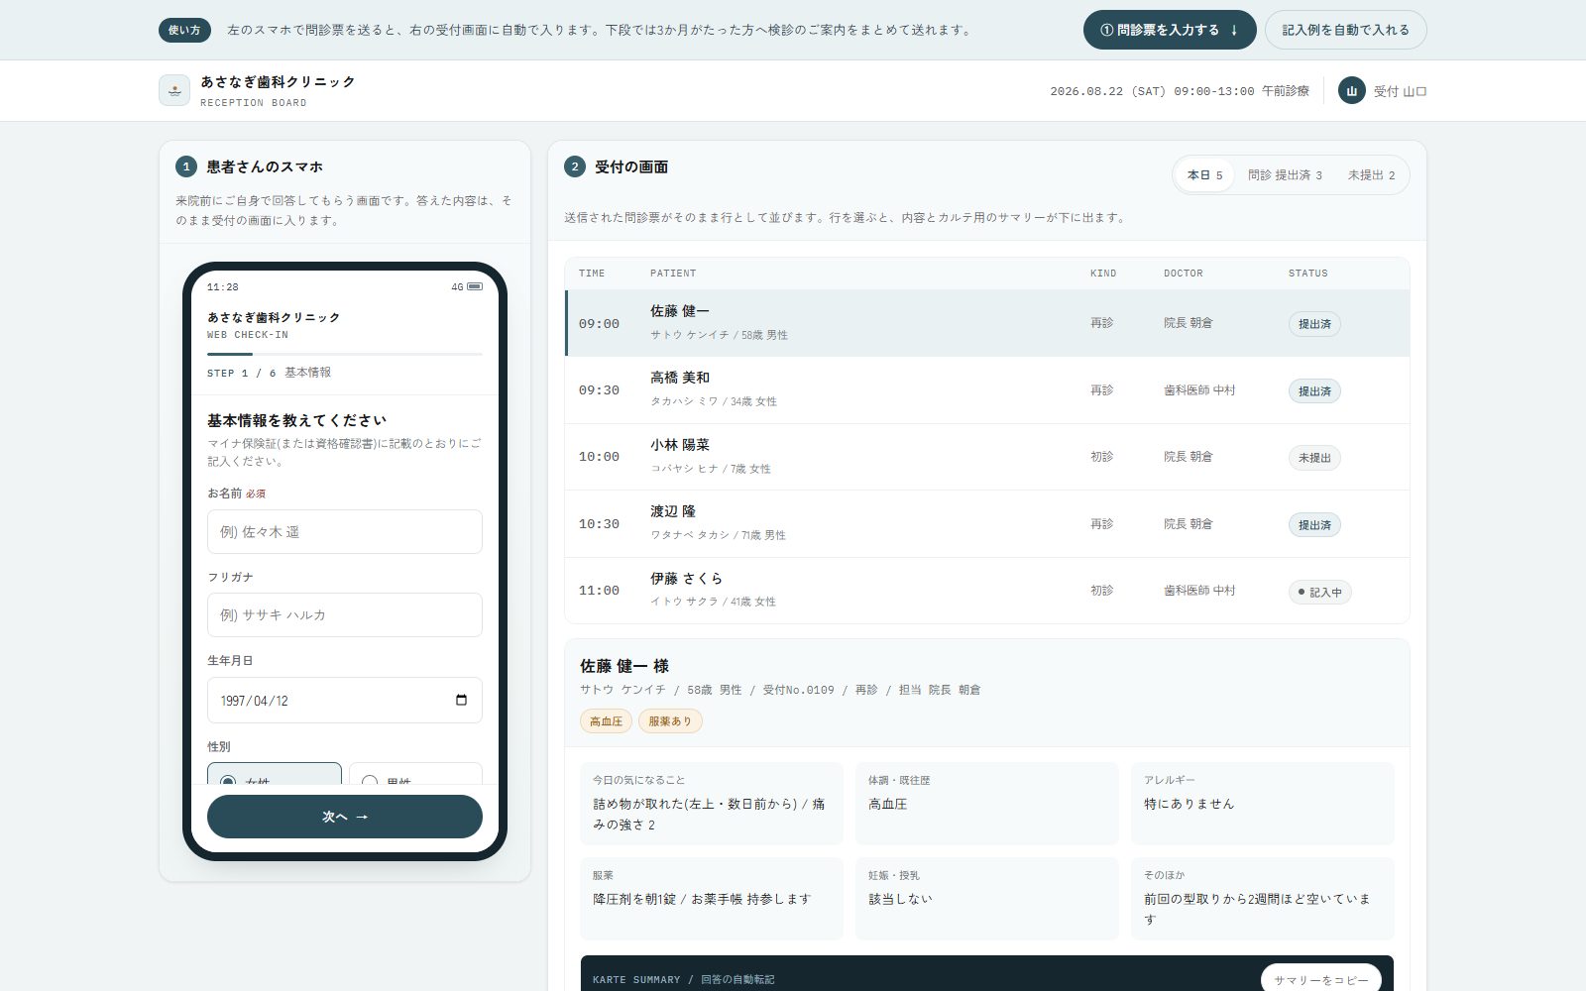Image resolution: width=1586 pixels, height=991 pixels.
Task: Select the 渡辺 隆 patient row
Action: (x=987, y=523)
